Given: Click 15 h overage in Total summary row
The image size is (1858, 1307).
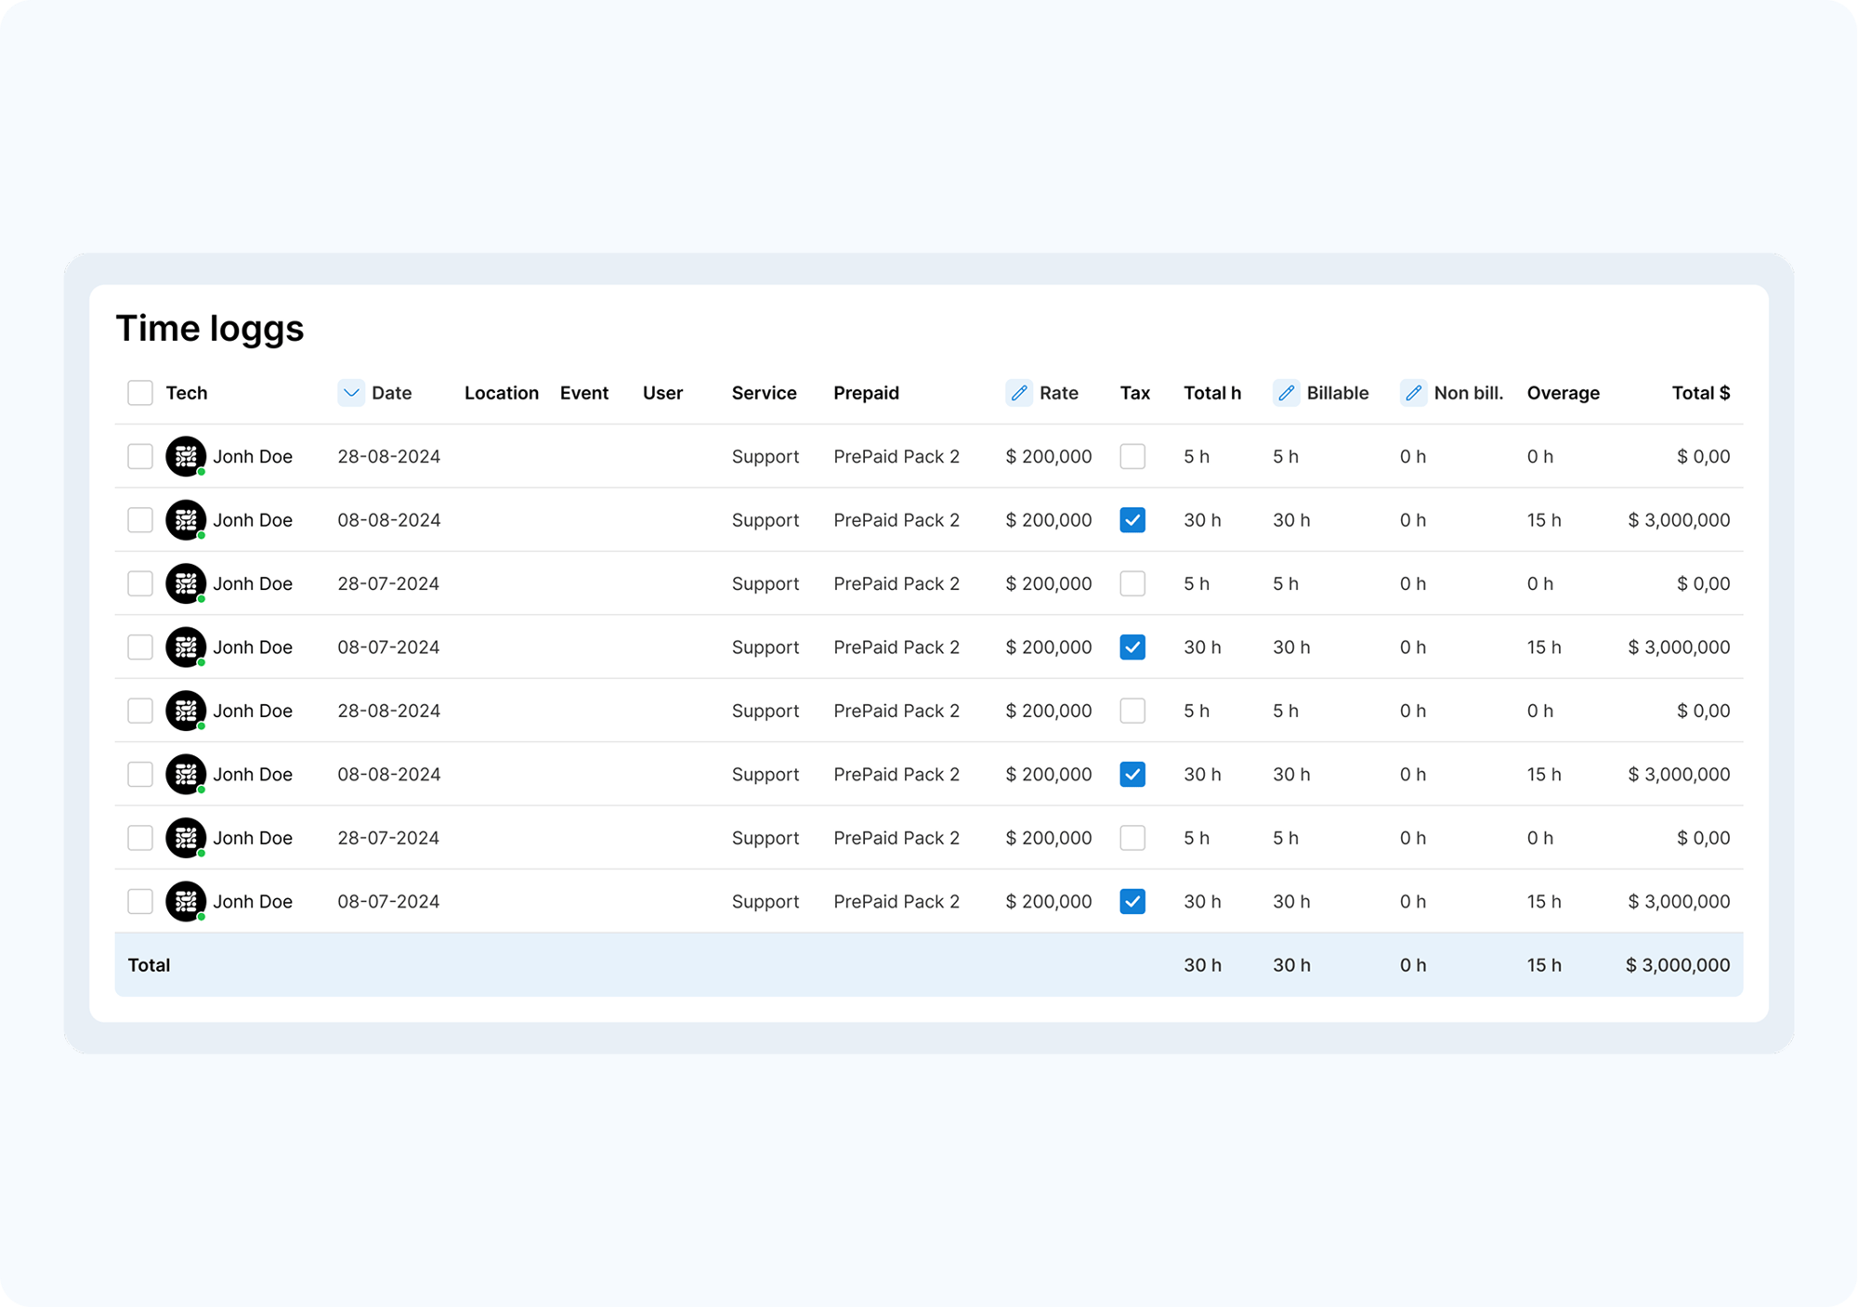Looking at the screenshot, I should (1544, 965).
